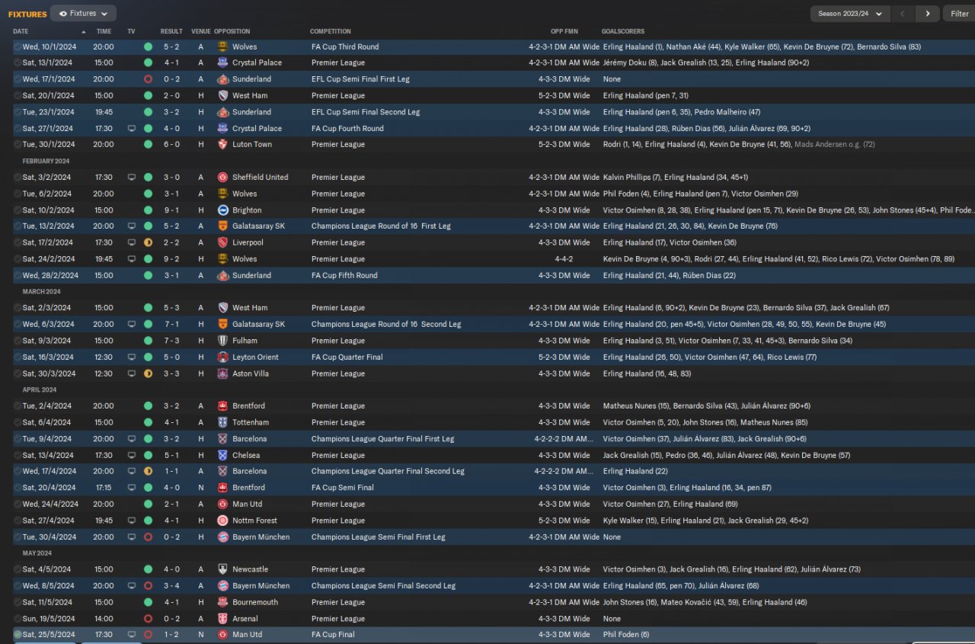Sort by the OPPOSITION column header
The height and width of the screenshot is (644, 975).
coord(232,31)
